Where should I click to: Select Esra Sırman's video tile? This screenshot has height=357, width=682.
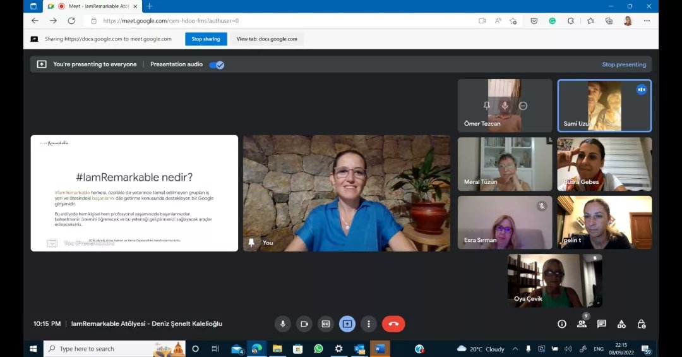tap(505, 222)
